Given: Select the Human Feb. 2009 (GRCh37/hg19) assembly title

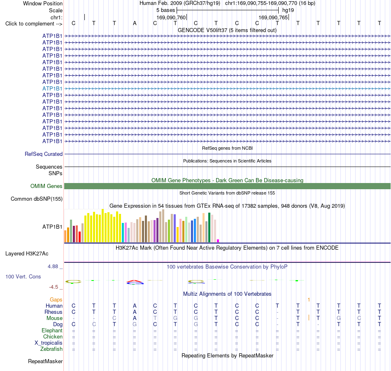Looking at the screenshot, I should pyautogui.click(x=180, y=3).
